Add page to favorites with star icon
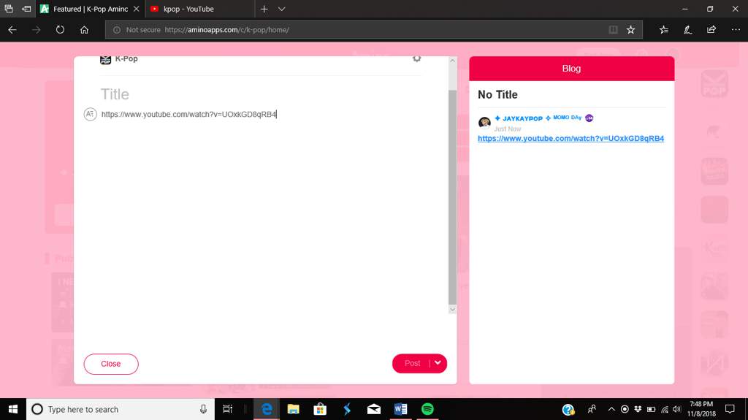 coord(630,30)
